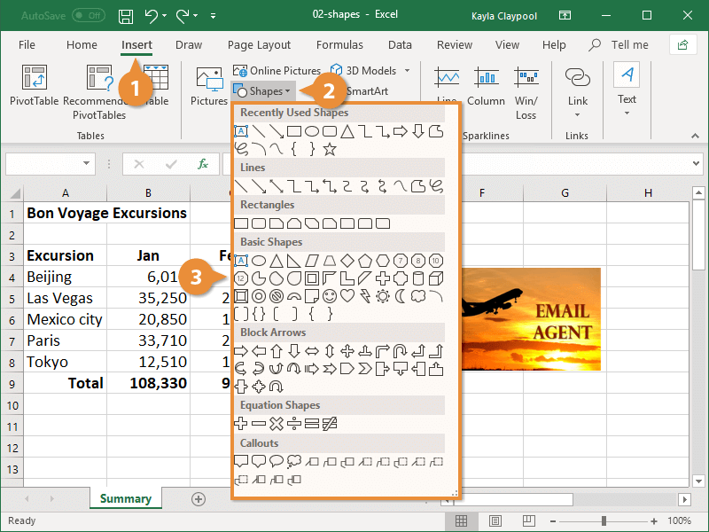This screenshot has height=532, width=709.
Task: Toggle AutoSave switch
Action: coord(87,16)
